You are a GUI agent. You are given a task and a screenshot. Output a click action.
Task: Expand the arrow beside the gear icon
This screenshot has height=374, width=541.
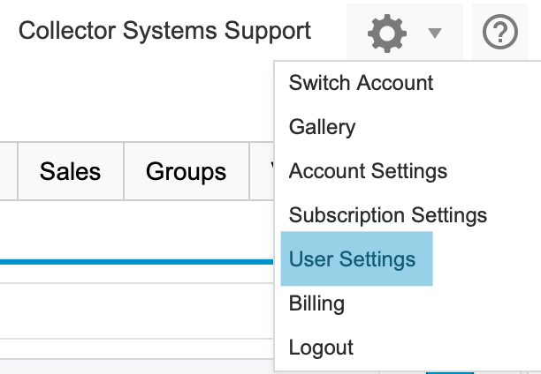(x=434, y=34)
